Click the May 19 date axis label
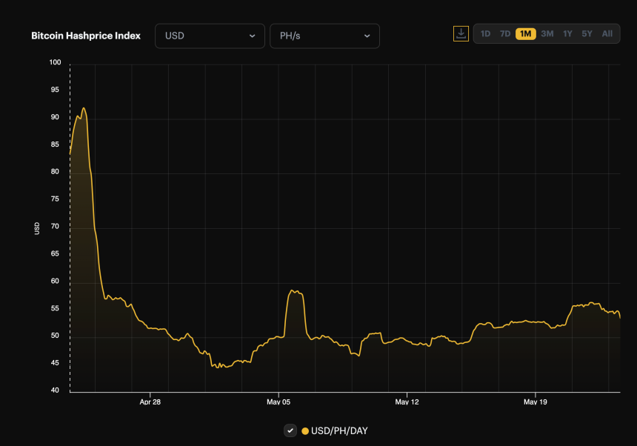Viewport: 637px width, 446px height. point(535,402)
